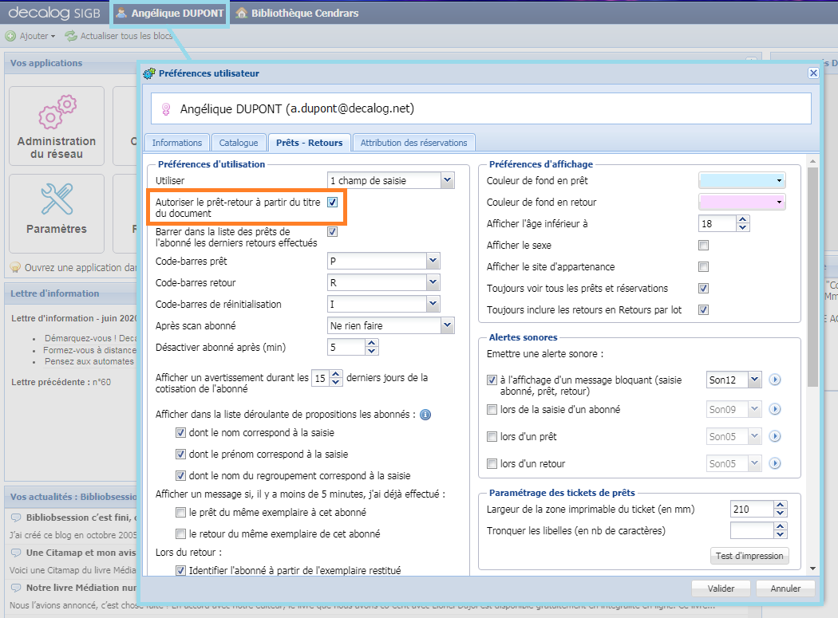
Task: Expand the Après scan abonné dropdown
Action: (447, 325)
